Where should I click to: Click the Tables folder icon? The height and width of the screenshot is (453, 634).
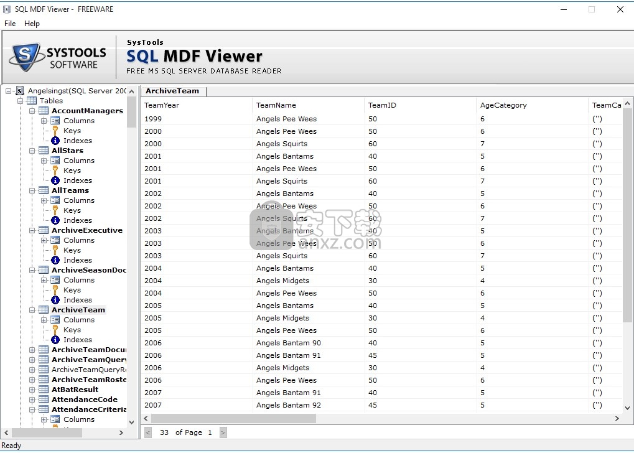(32, 101)
